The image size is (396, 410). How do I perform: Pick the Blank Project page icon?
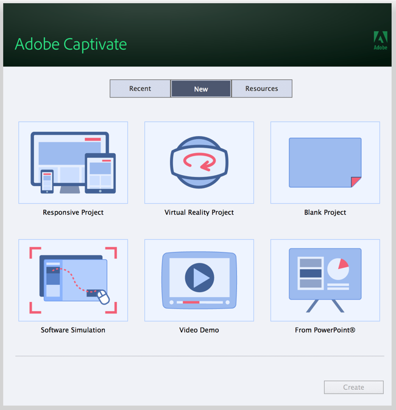(325, 162)
